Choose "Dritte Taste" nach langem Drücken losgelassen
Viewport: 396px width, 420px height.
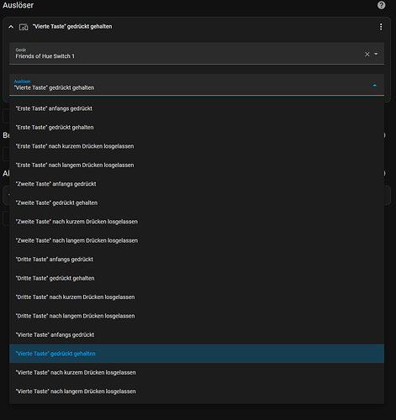(197, 316)
